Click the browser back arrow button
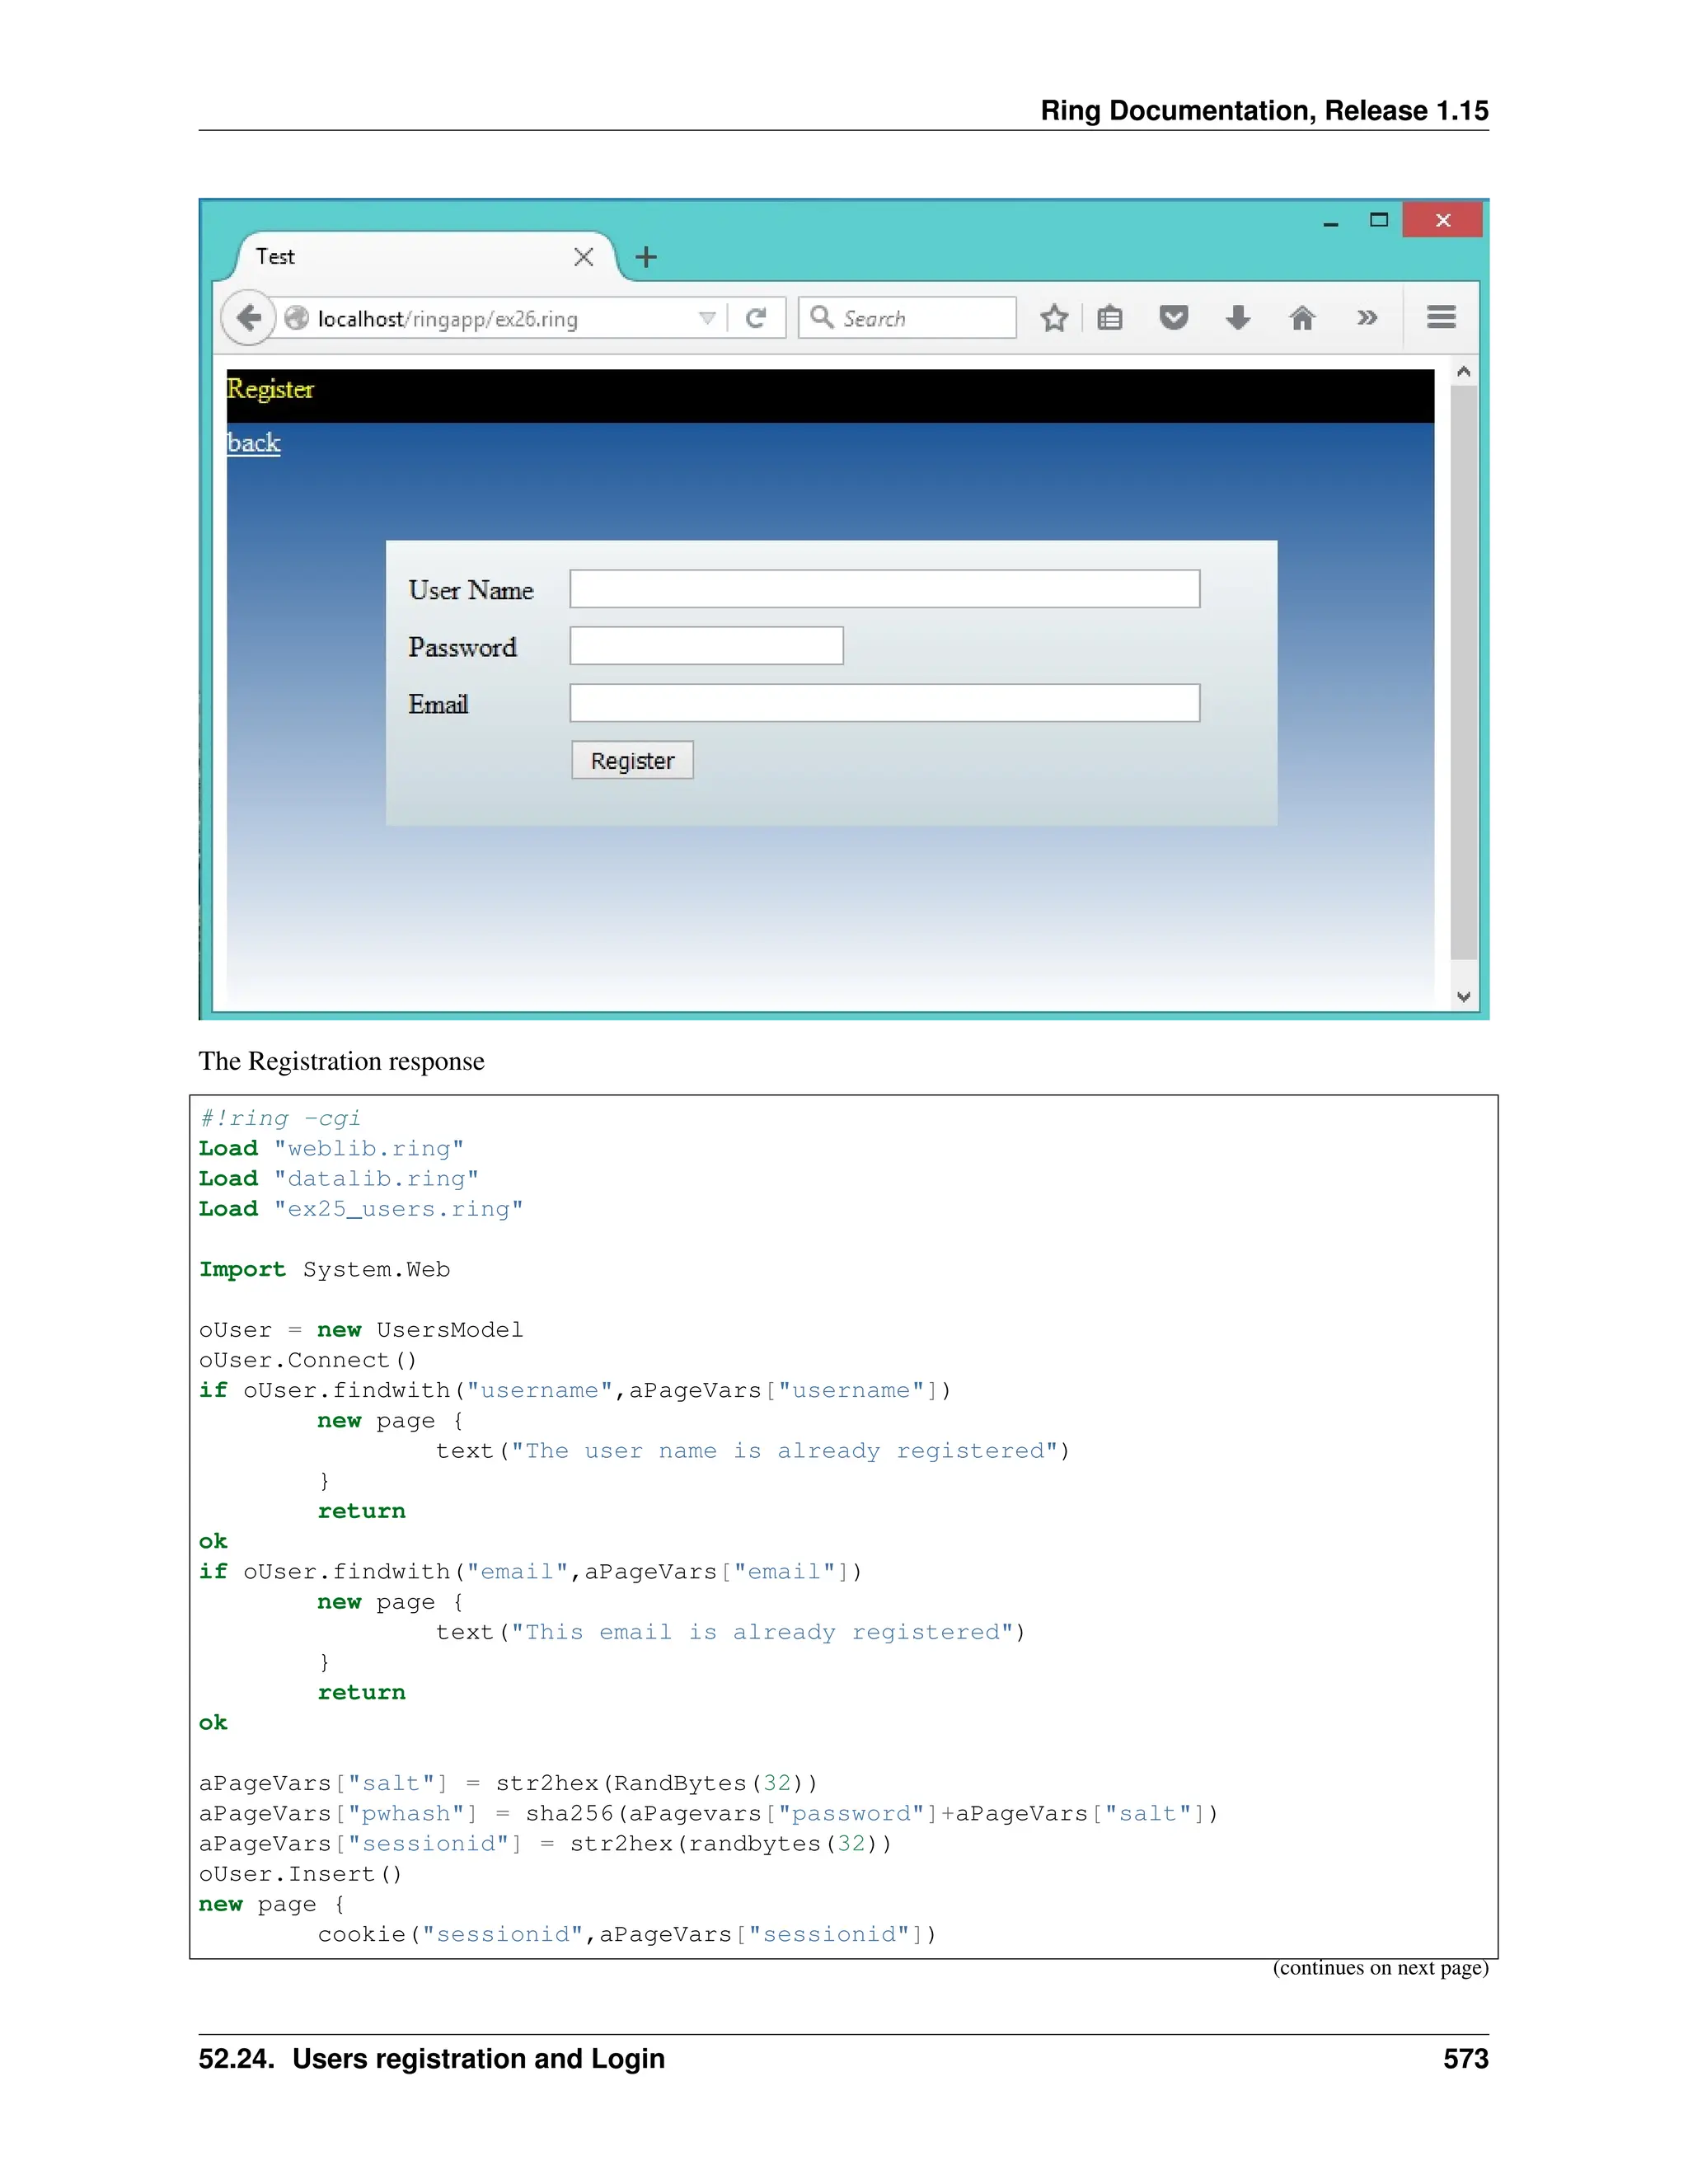The image size is (1688, 2184). point(248,318)
